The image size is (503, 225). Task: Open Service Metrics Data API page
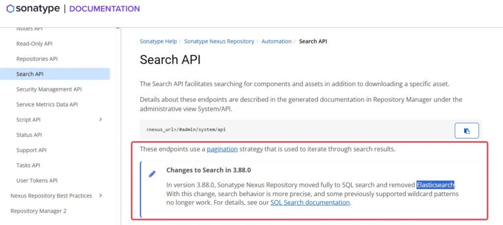(x=47, y=104)
